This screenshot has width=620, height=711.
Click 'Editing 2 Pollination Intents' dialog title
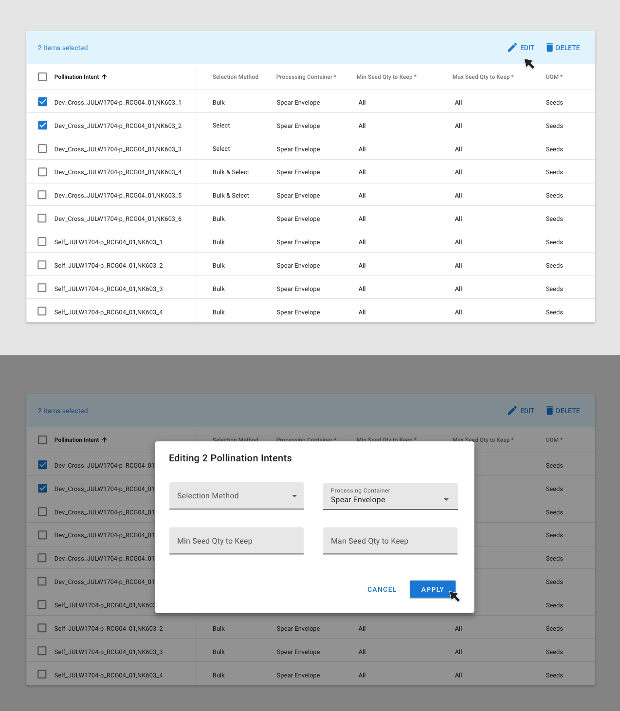click(230, 458)
